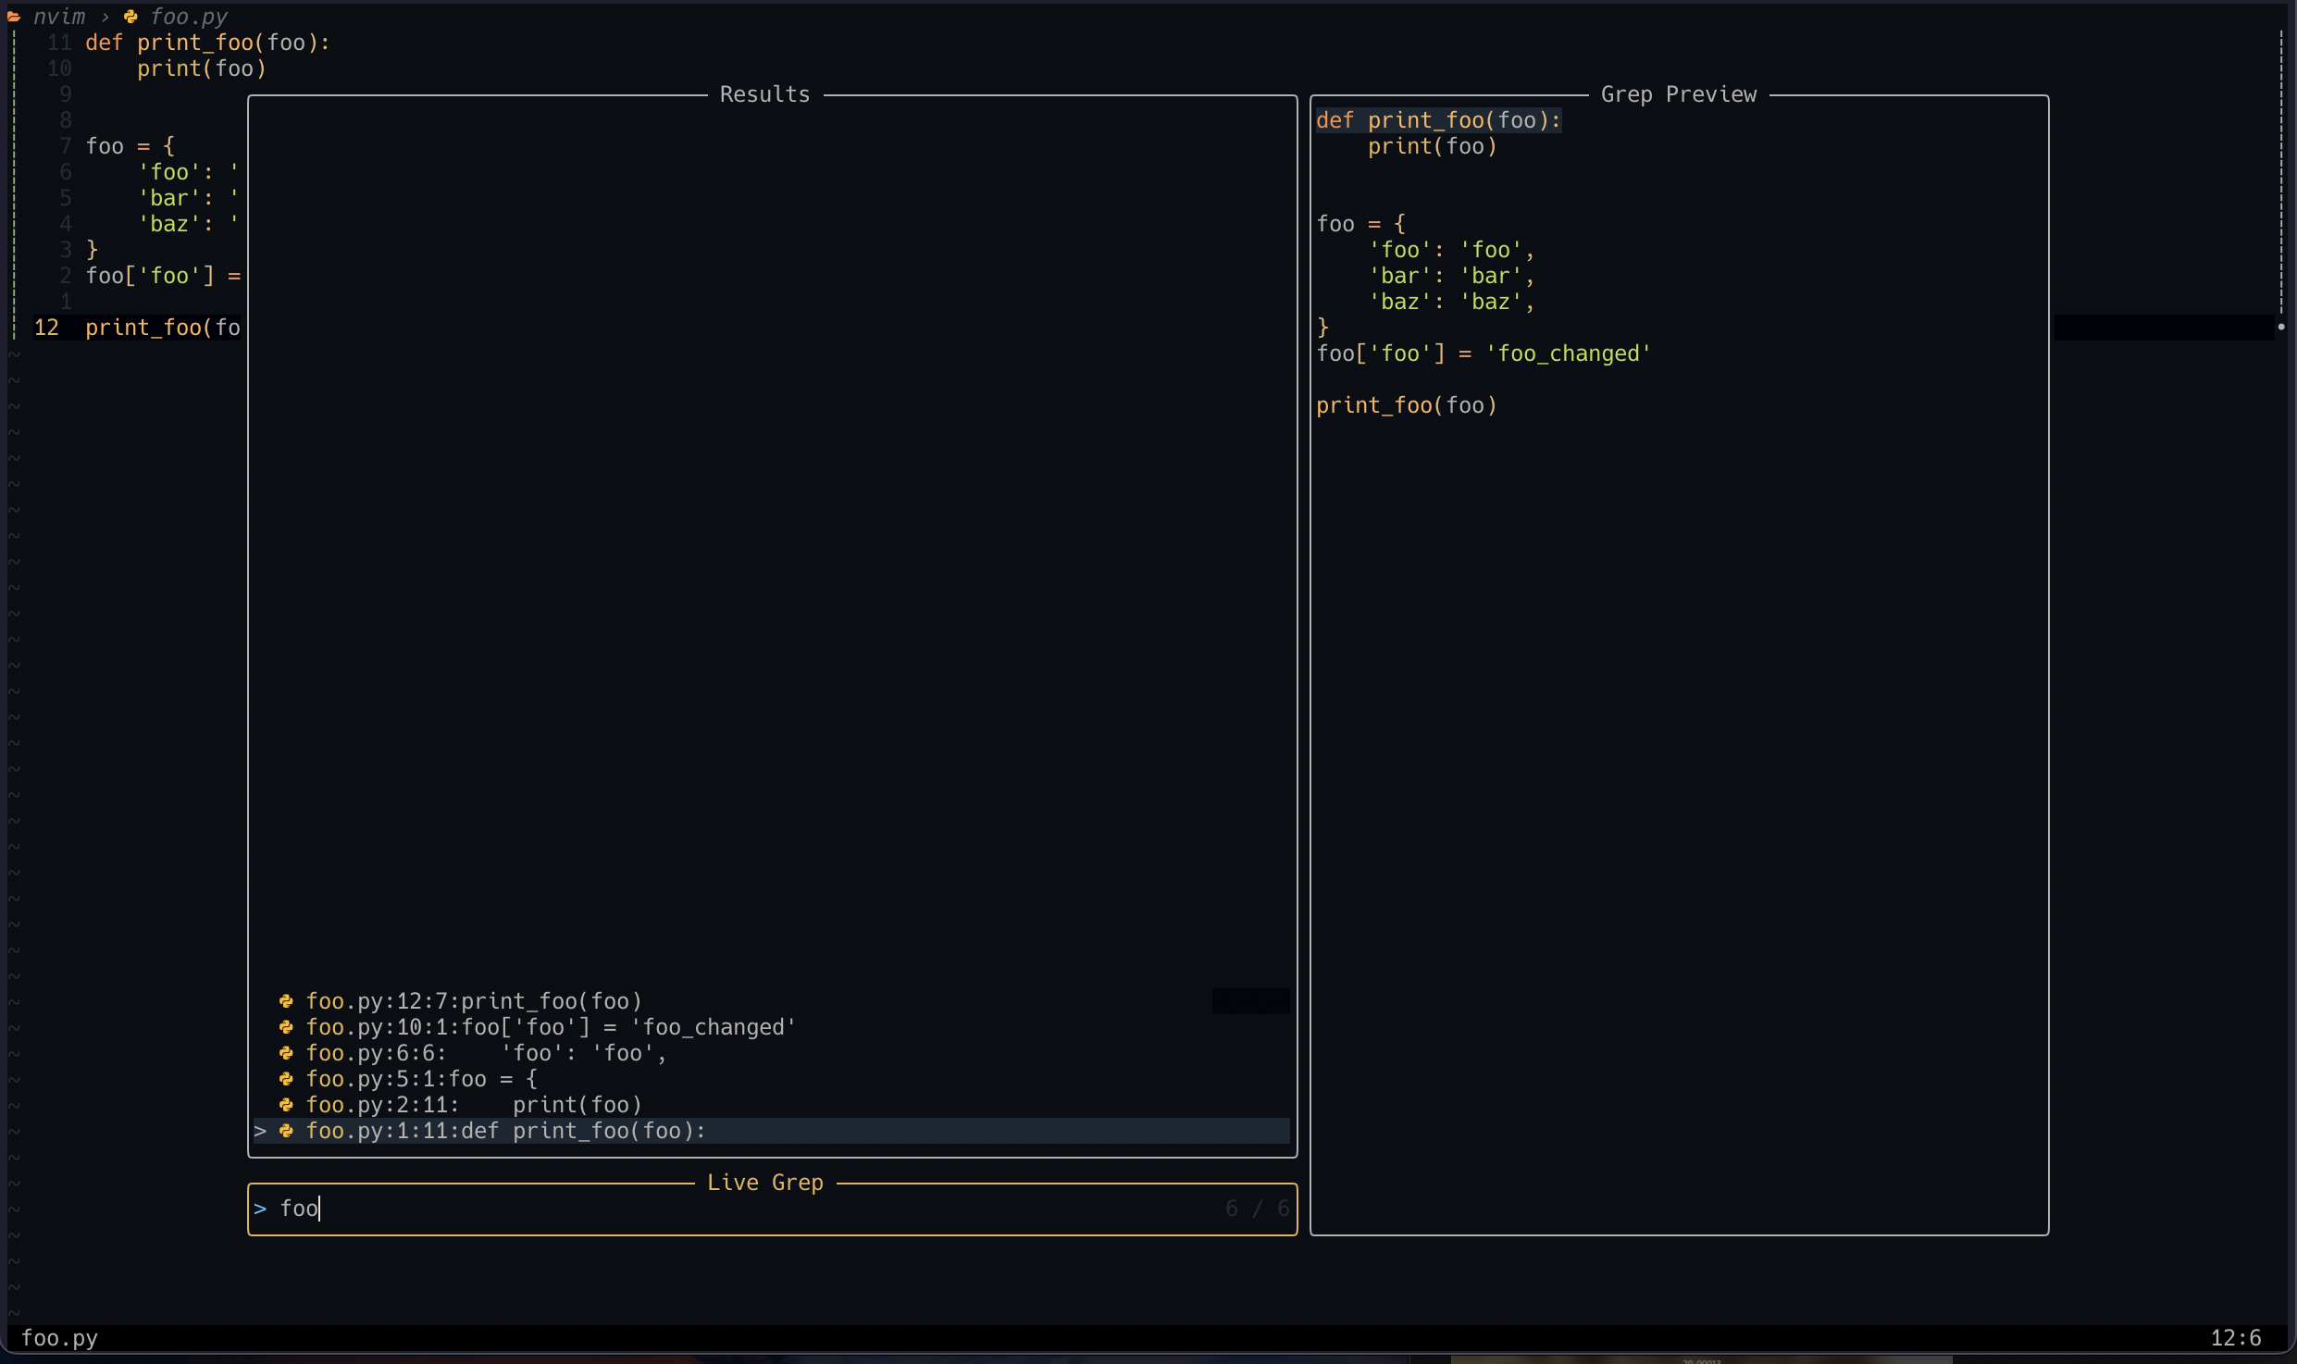The image size is (2297, 1364).
Task: Click the Python icon beside result foo.py:10:1
Action: pyautogui.click(x=288, y=1027)
